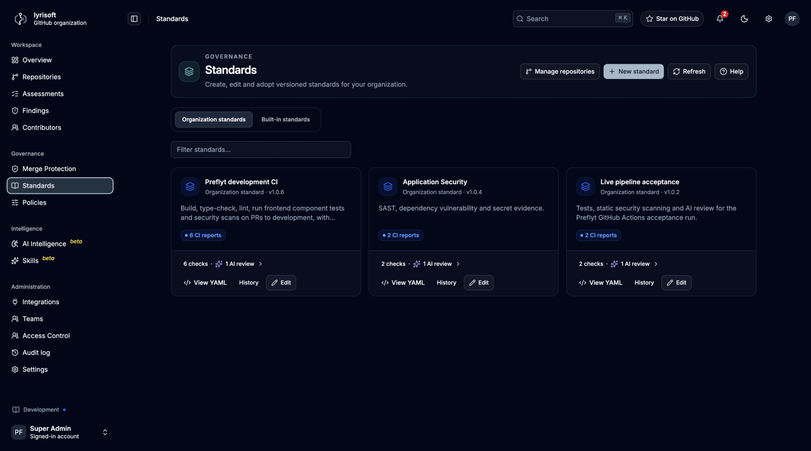Open the PF user avatar menu
This screenshot has height=451, width=811.
click(x=792, y=19)
